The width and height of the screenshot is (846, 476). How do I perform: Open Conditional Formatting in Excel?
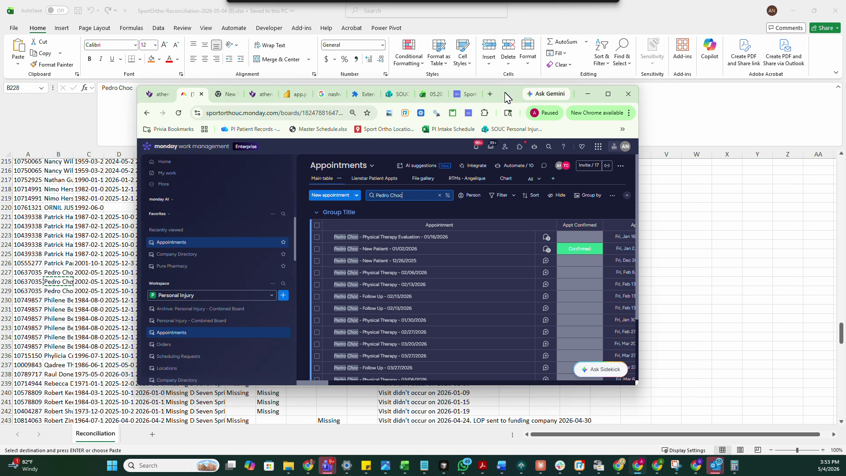coord(408,52)
